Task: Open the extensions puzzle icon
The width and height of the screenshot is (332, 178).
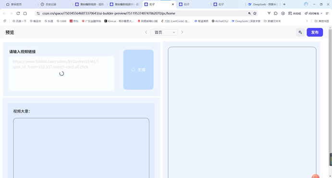Action: point(276,13)
